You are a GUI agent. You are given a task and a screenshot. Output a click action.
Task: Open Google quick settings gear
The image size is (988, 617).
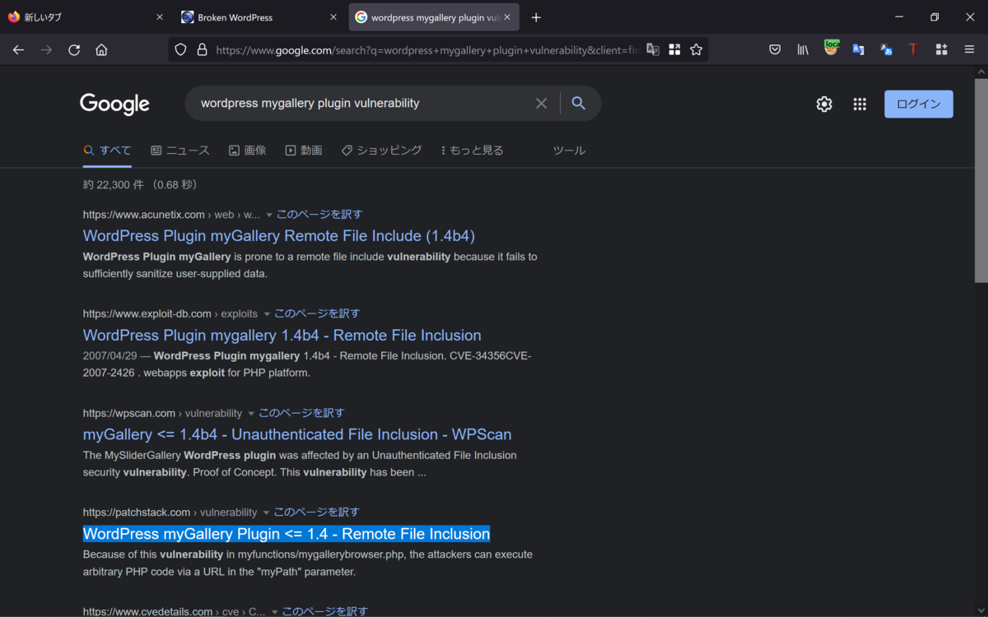pyautogui.click(x=824, y=104)
